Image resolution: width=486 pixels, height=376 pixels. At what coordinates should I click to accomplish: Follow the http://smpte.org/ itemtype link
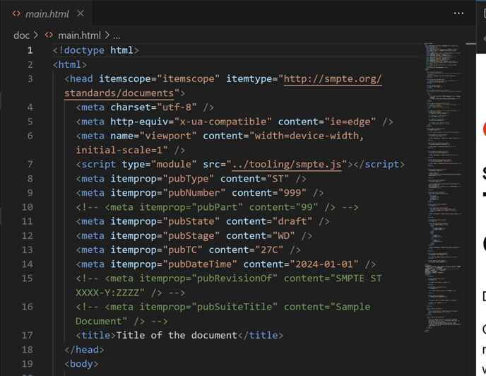332,78
